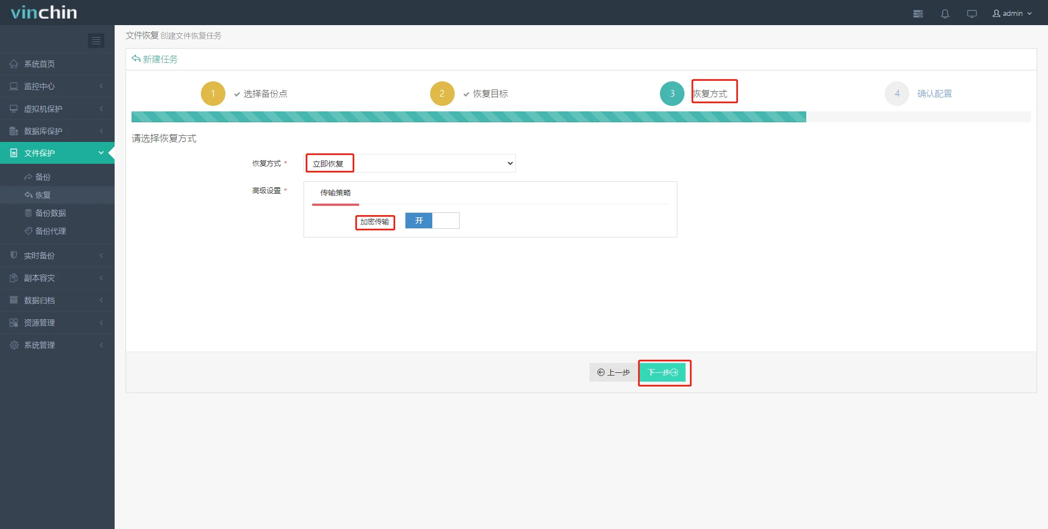The image size is (1048, 529).
Task: Open the admin user dropdown
Action: click(x=1012, y=14)
